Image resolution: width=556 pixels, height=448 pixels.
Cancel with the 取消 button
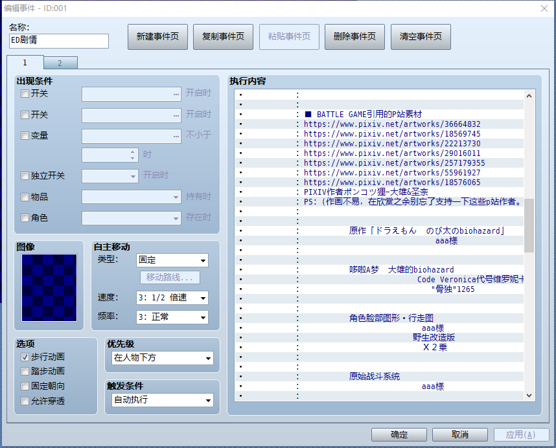pos(460,434)
